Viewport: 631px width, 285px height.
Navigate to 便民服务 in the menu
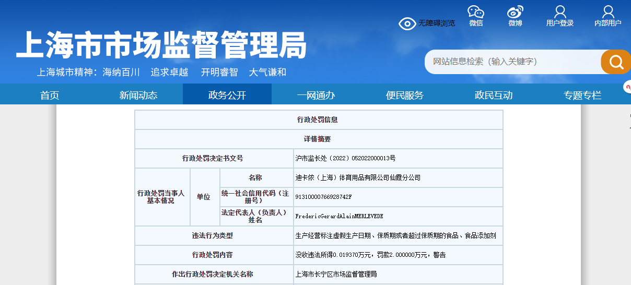[x=405, y=95]
